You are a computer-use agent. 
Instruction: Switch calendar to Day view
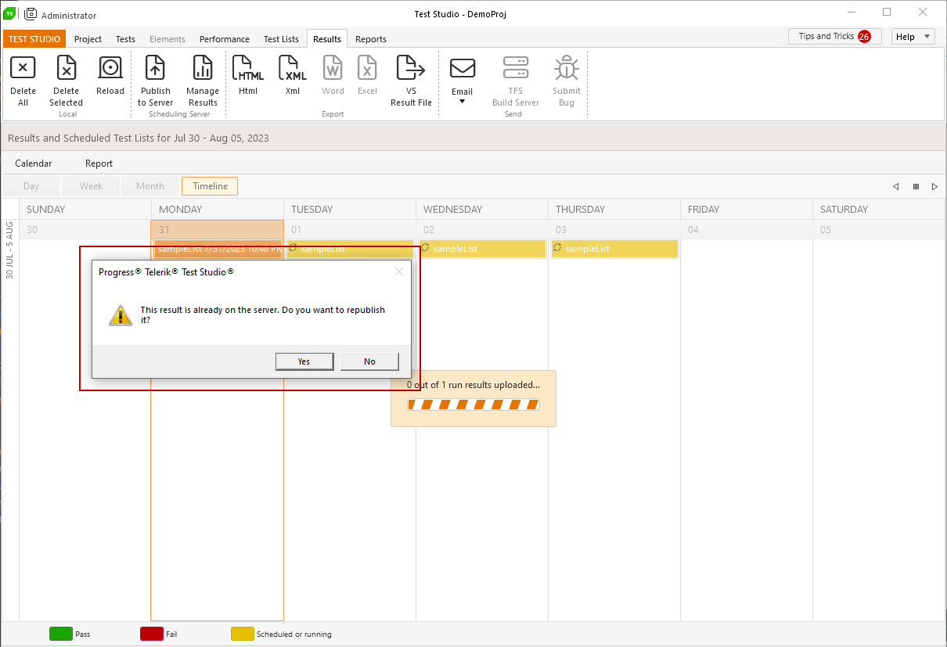pos(31,186)
